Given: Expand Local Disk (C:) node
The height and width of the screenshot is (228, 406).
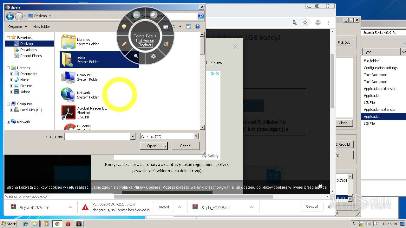Looking at the screenshot, I should pos(12,110).
